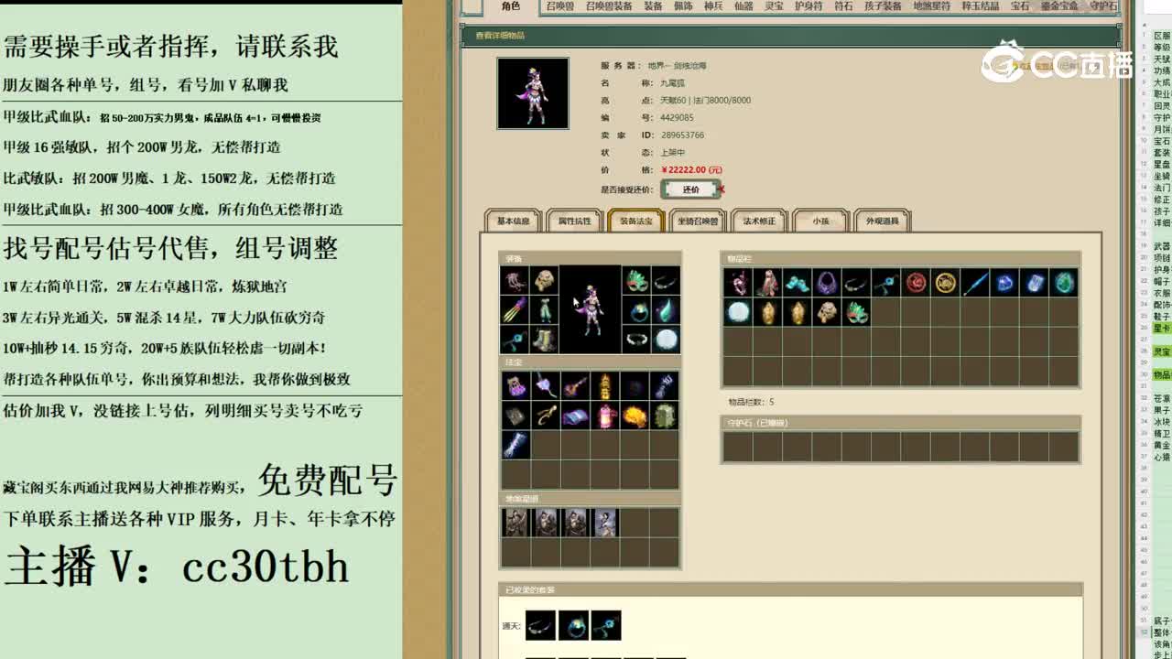Image resolution: width=1172 pixels, height=659 pixels.
Task: Open the 粹玉结晶 tab
Action: tap(981, 6)
